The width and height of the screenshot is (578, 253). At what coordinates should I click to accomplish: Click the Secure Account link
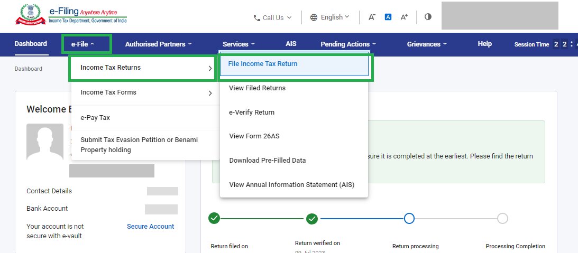(150, 226)
